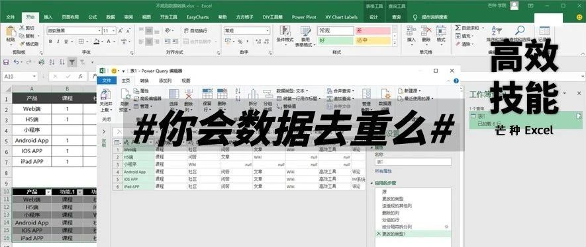
Task: Click the 所有属性 link
Action: (x=383, y=171)
